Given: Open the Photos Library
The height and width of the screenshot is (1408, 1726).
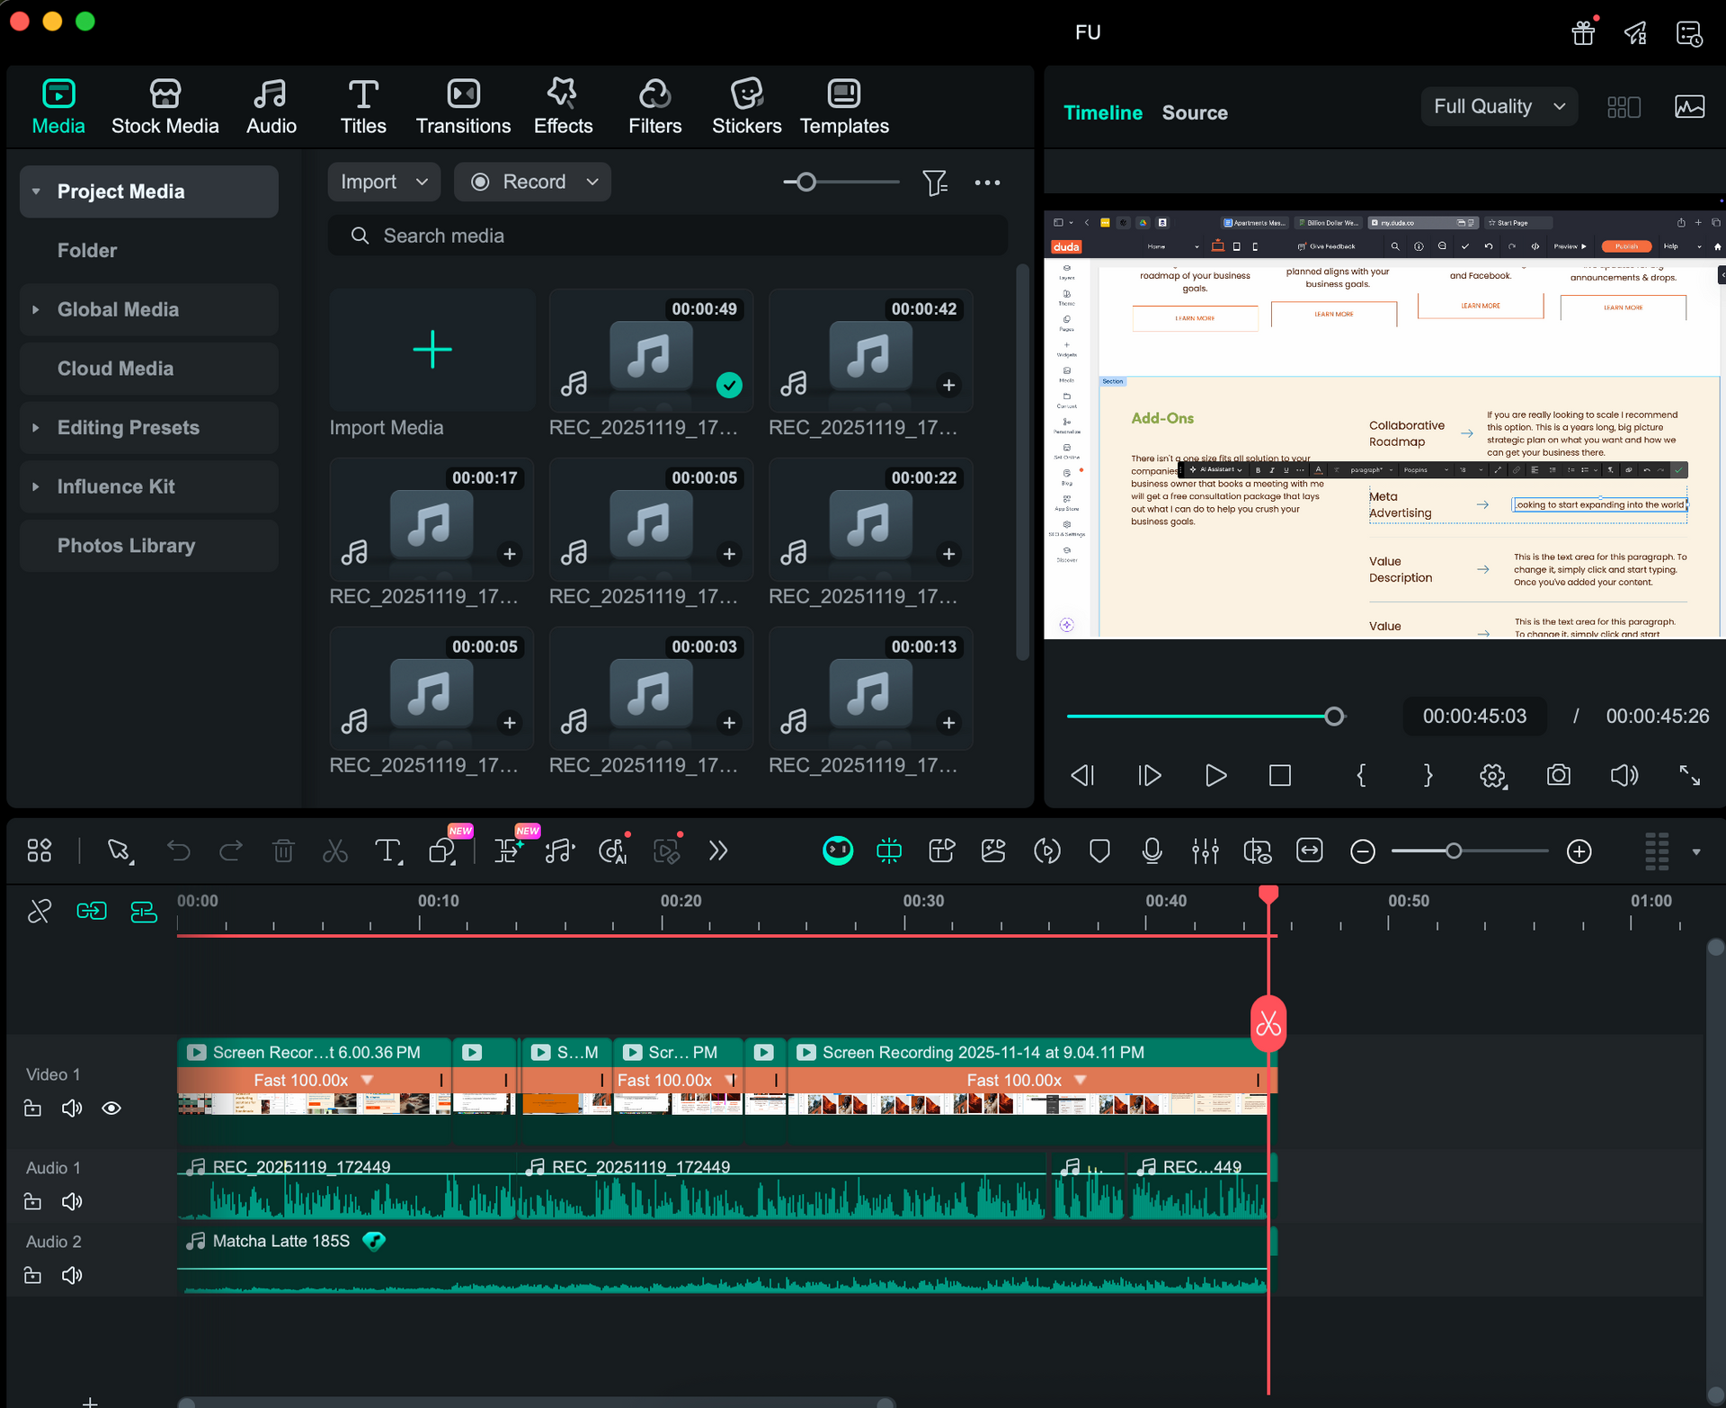Looking at the screenshot, I should (x=127, y=545).
